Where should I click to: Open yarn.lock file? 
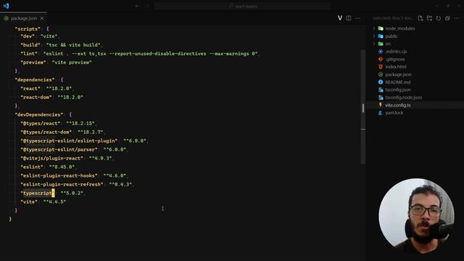[394, 113]
